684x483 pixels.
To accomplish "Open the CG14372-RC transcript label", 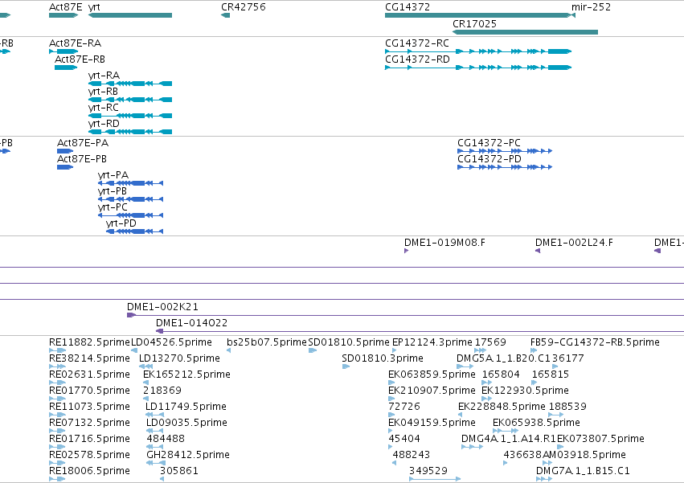I will (417, 43).
